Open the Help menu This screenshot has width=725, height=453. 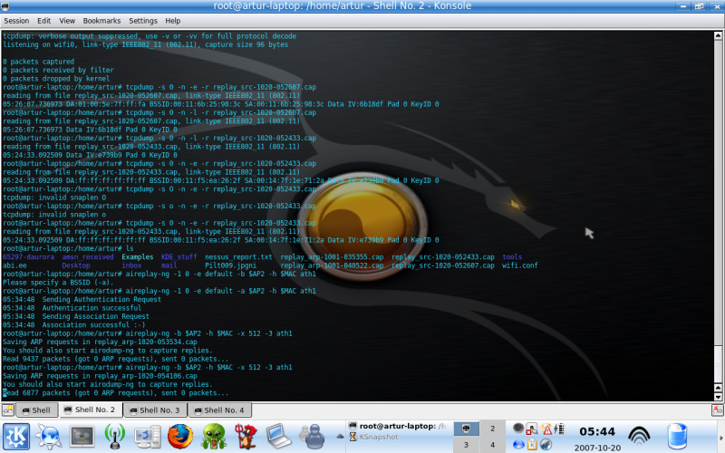173,21
